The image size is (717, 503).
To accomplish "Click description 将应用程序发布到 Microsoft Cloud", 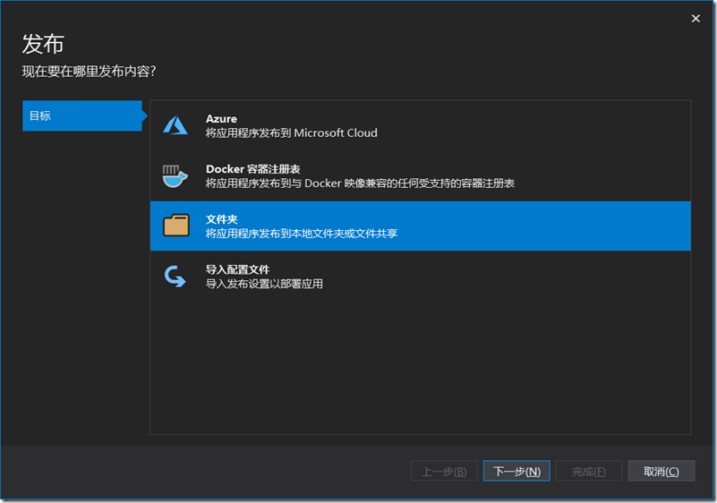I will coord(291,133).
